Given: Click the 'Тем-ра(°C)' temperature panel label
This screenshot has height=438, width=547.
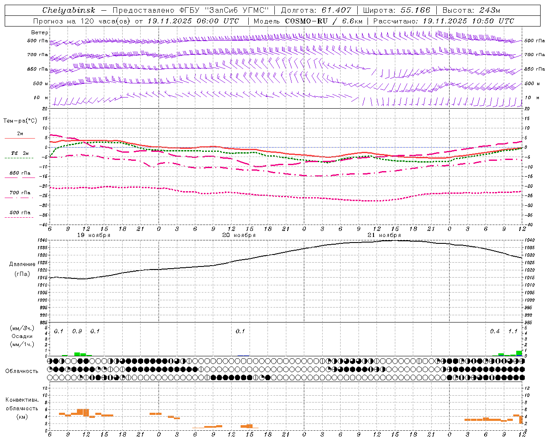Looking at the screenshot, I should [x=20, y=121].
